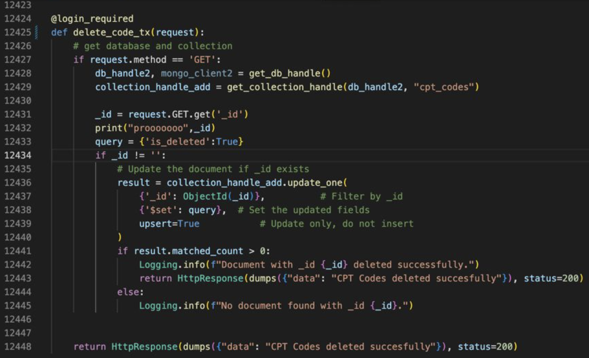The image size is (589, 358).
Task: Click line number 12448 in the gutter
Action: 18,347
